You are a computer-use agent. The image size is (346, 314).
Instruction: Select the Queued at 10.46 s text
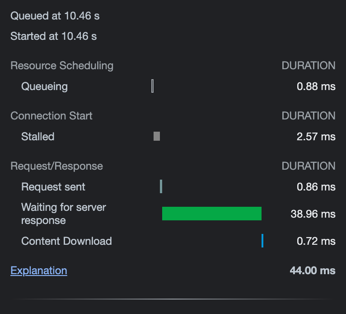coord(55,16)
